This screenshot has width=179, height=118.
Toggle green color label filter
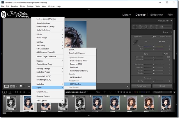click(x=140, y=92)
